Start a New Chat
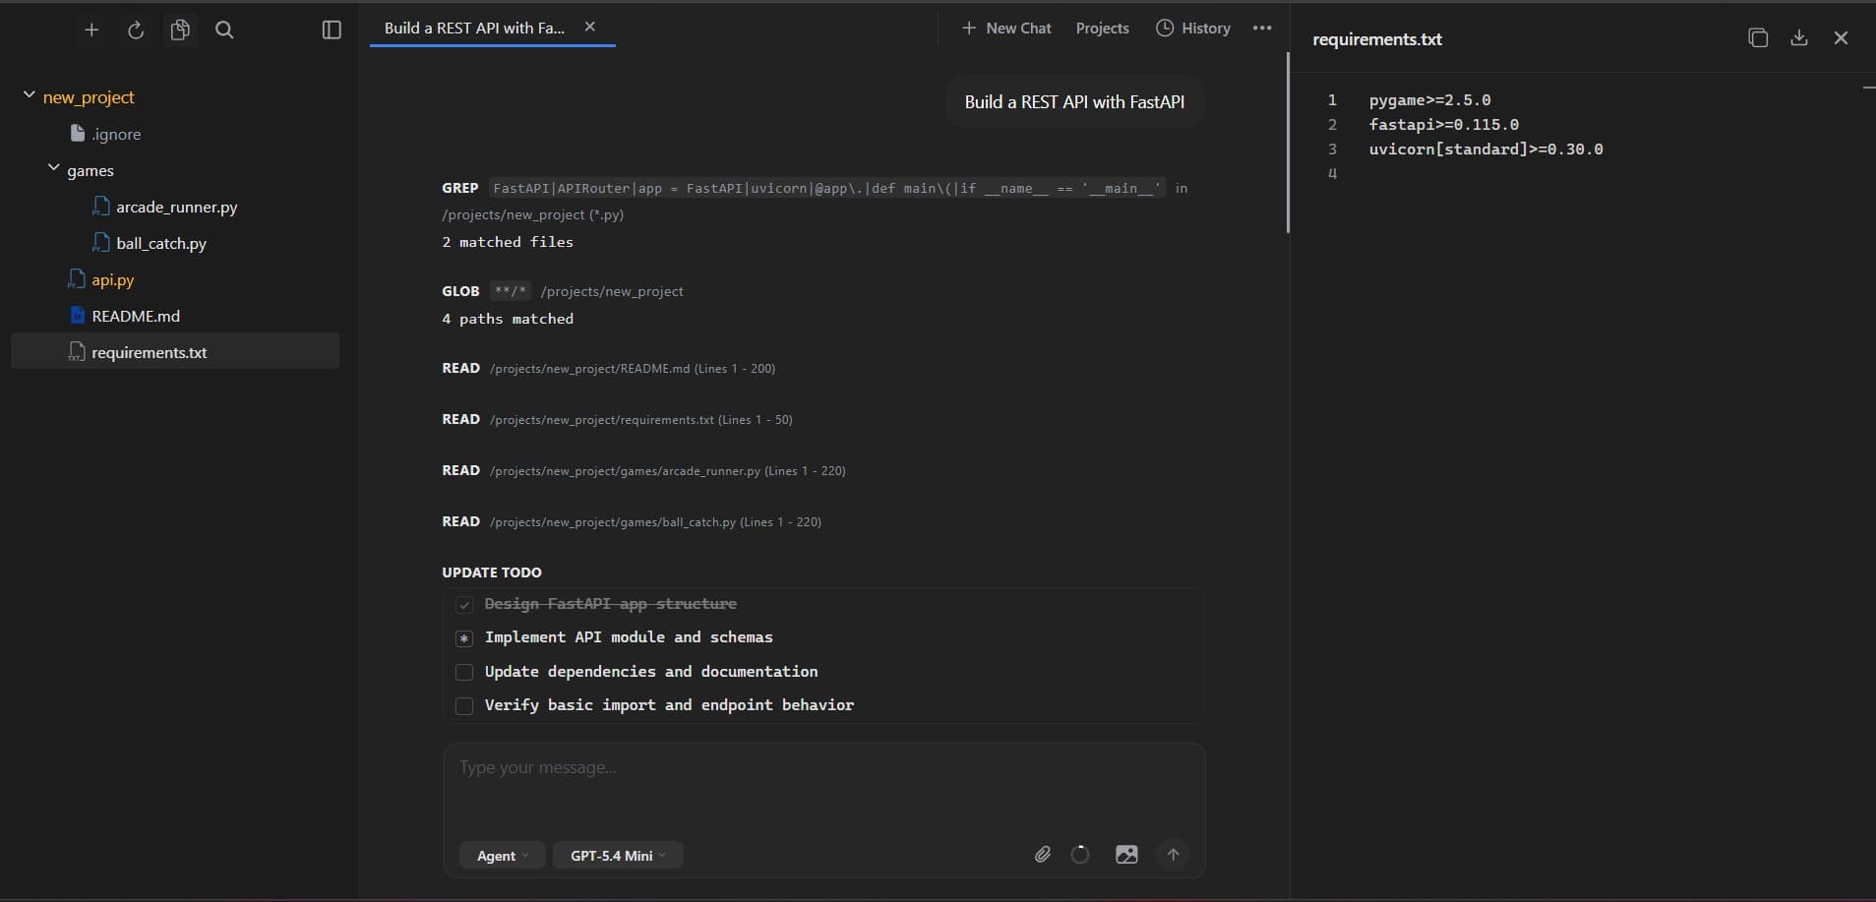Viewport: 1876px width, 902px height. (1006, 29)
